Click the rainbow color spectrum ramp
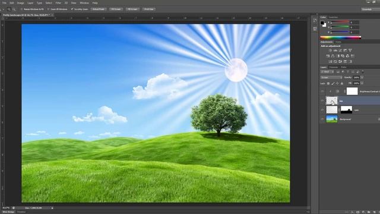 point(340,37)
